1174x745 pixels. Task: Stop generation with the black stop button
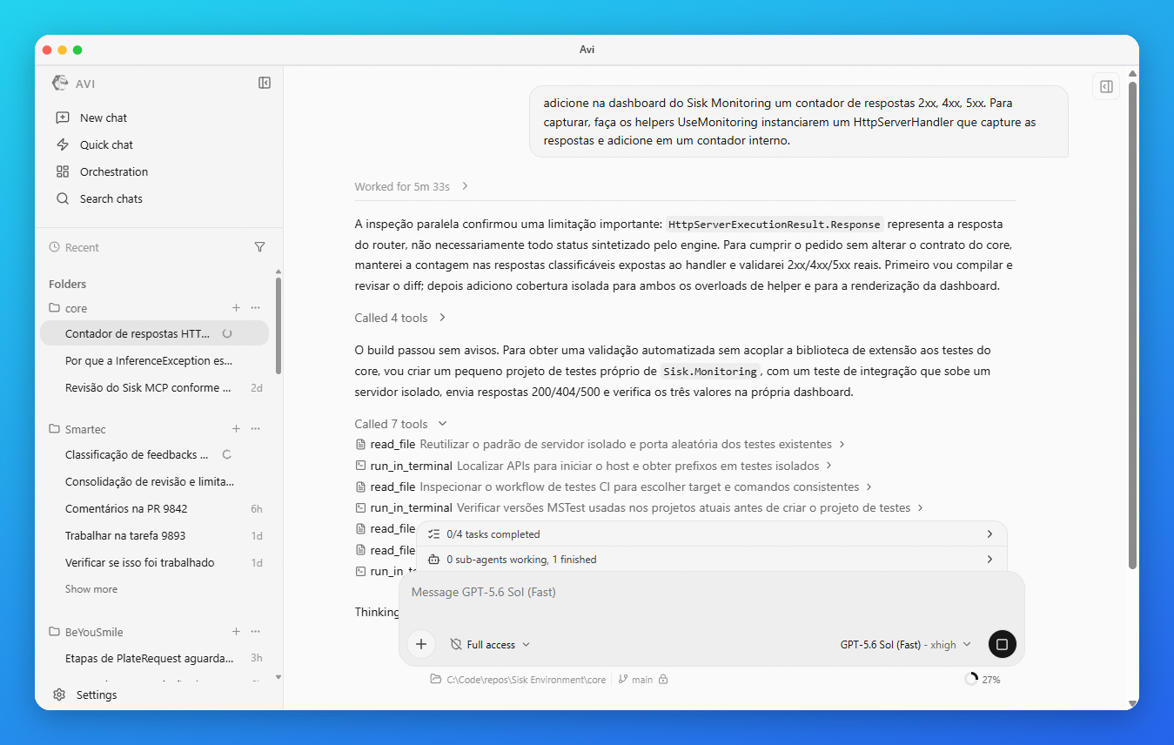[x=1002, y=644]
